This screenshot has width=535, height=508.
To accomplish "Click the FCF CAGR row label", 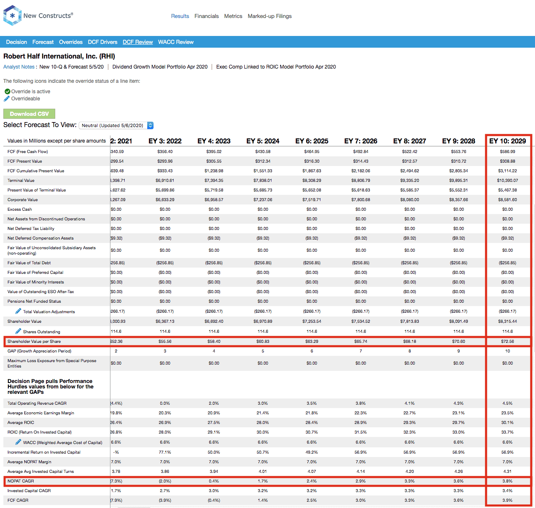I will [18, 500].
